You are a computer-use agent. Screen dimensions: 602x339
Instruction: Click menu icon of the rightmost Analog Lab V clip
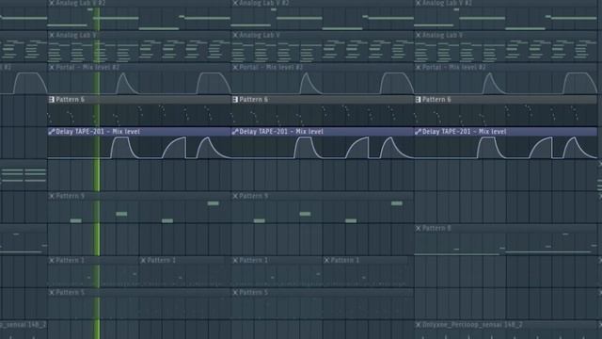418,35
